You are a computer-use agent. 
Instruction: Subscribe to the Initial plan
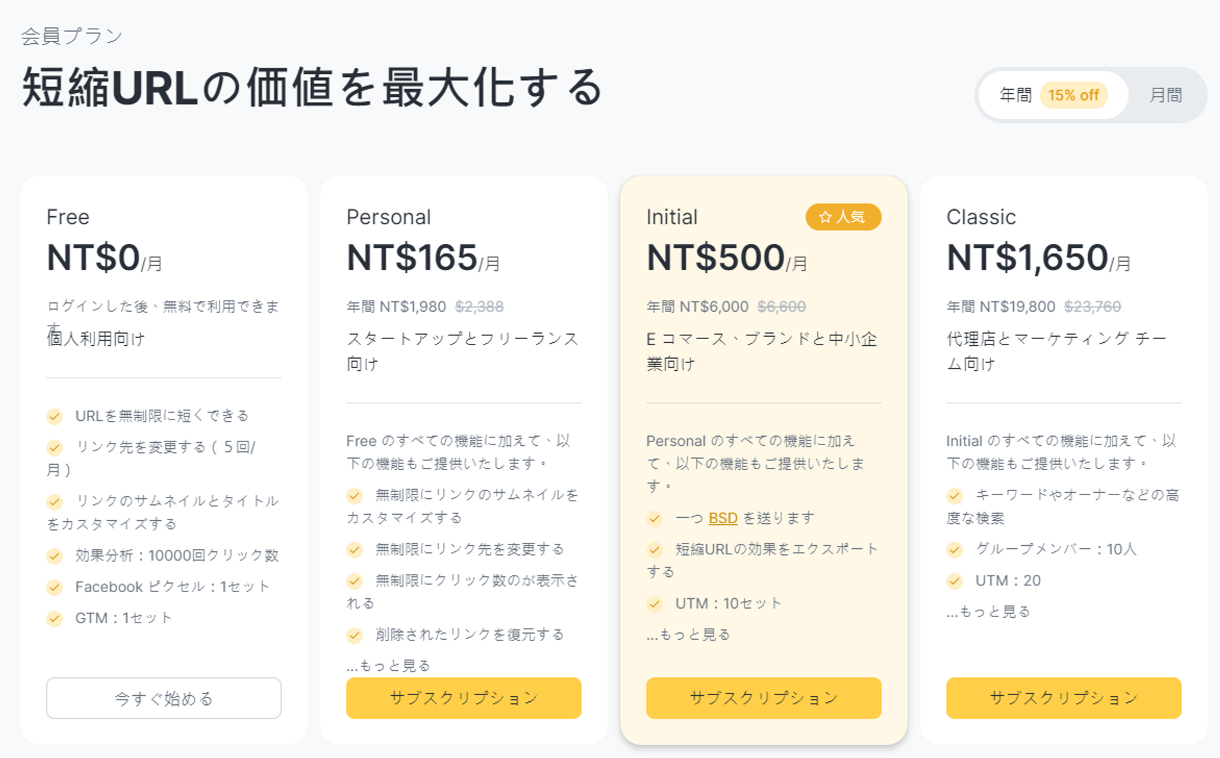point(764,698)
